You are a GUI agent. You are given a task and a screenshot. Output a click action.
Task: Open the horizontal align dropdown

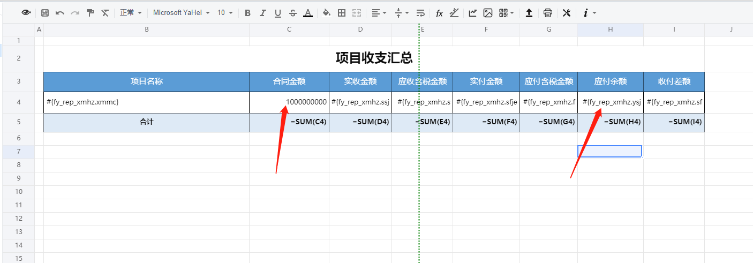379,13
